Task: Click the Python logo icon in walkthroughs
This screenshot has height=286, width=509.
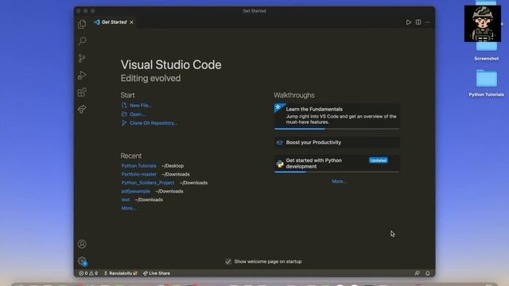Action: pyautogui.click(x=280, y=164)
